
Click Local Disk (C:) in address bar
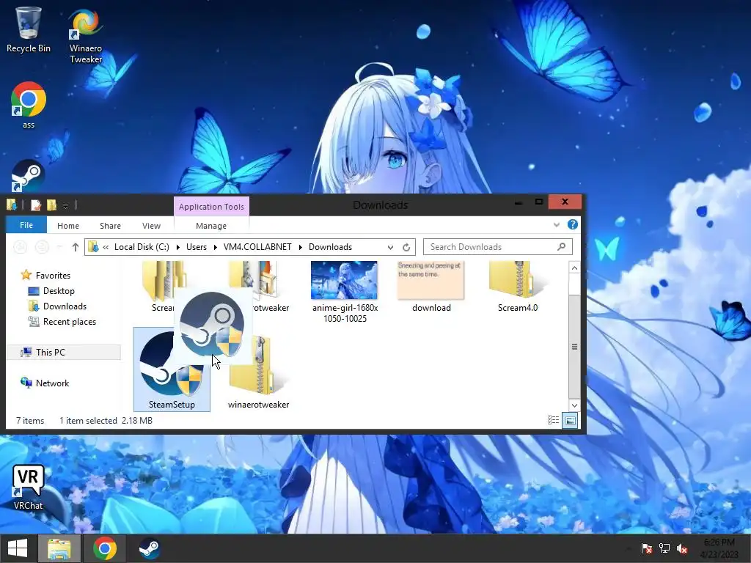coord(142,247)
